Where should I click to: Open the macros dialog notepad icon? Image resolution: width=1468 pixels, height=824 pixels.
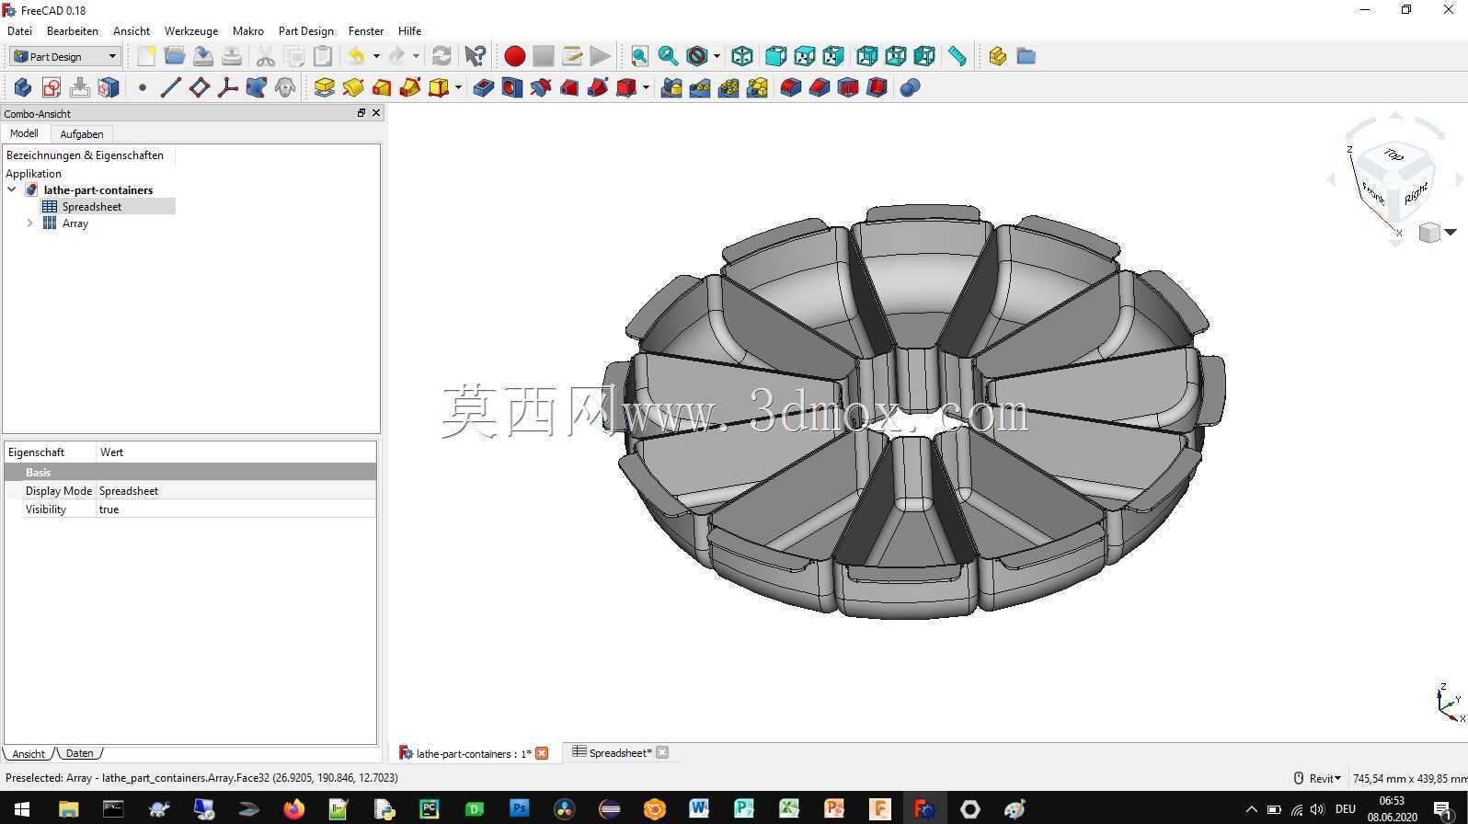coord(572,56)
